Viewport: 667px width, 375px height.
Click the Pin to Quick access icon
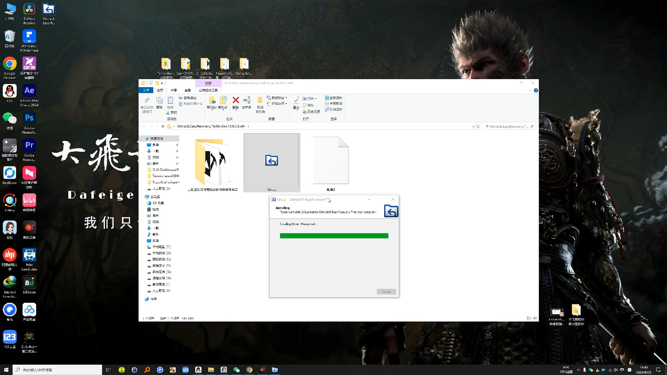point(147,101)
